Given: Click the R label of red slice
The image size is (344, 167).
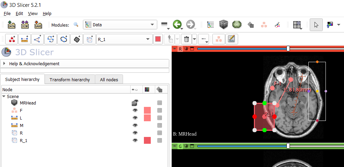Looking at the screenshot, I should point(180,49).
